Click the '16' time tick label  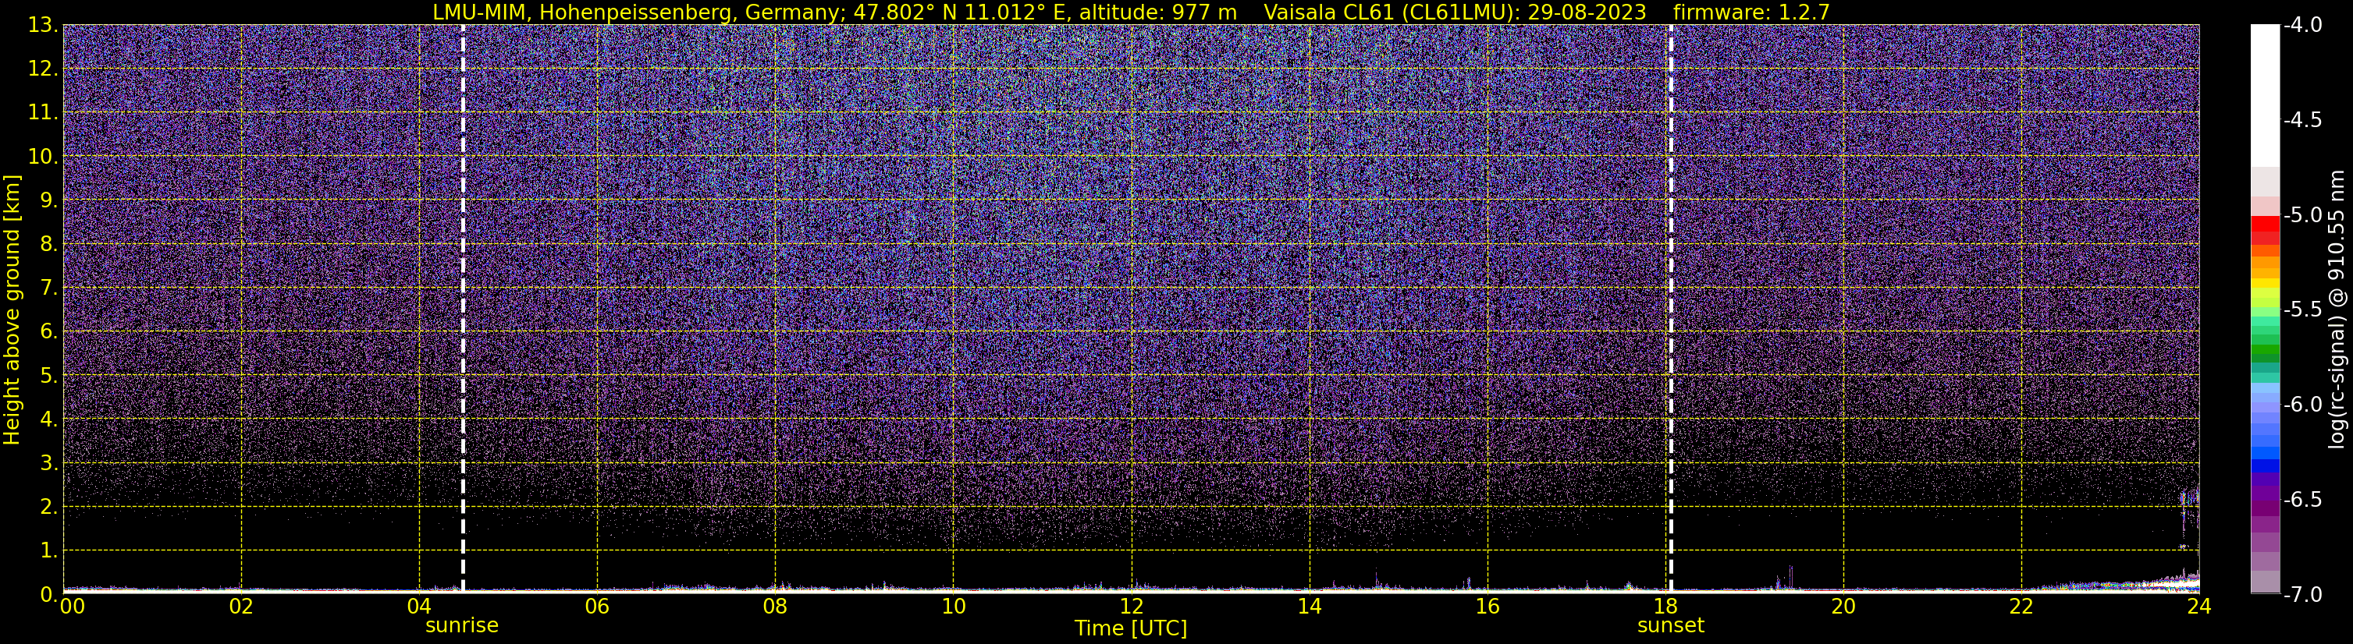click(1488, 607)
